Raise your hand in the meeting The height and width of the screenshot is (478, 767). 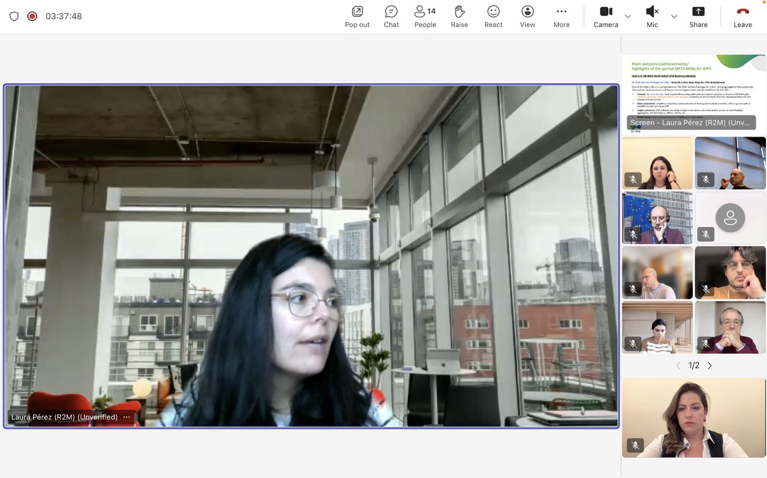[459, 16]
